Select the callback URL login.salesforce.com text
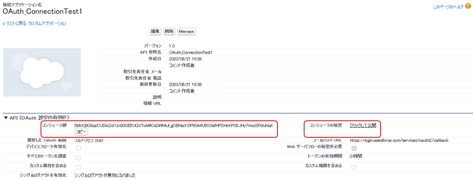The height and width of the screenshot is (180, 473). click(399, 140)
